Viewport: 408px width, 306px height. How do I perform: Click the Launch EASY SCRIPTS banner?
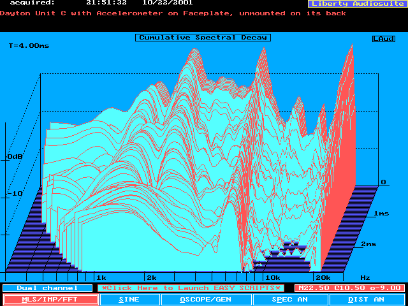pos(191,288)
